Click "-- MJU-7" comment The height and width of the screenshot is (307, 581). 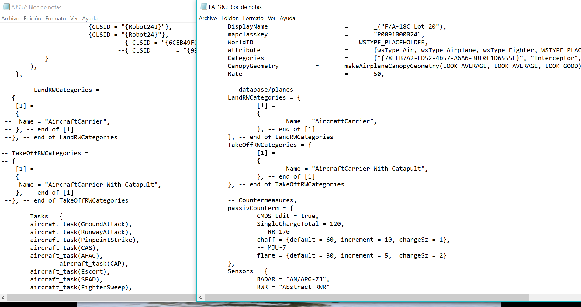(271, 247)
